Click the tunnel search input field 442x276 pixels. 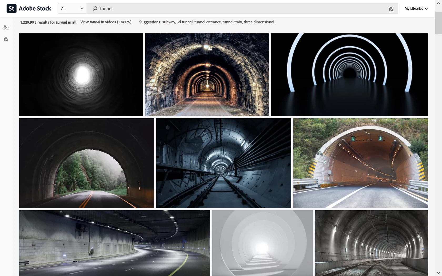coord(242,9)
